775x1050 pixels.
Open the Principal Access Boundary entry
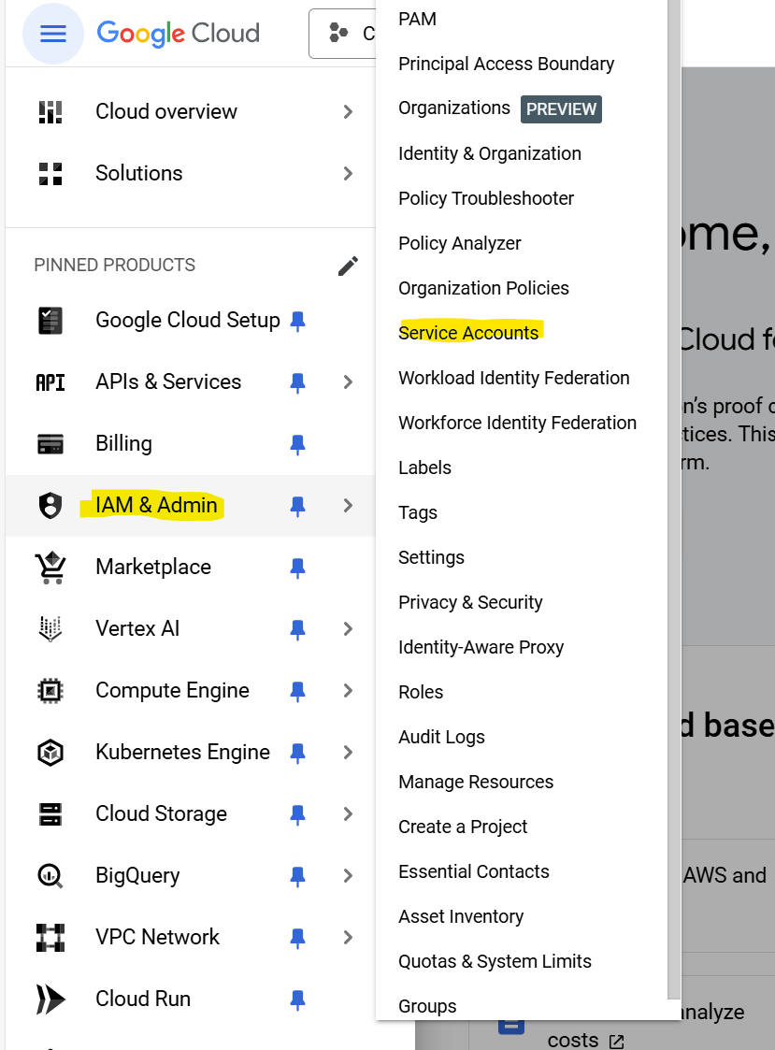506,64
